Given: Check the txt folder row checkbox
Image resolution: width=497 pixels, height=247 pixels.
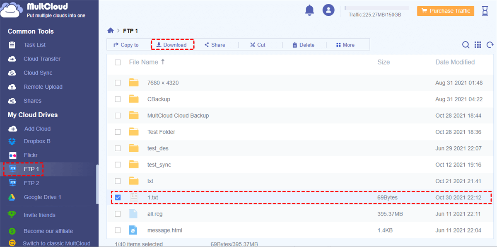Looking at the screenshot, I should [118, 181].
